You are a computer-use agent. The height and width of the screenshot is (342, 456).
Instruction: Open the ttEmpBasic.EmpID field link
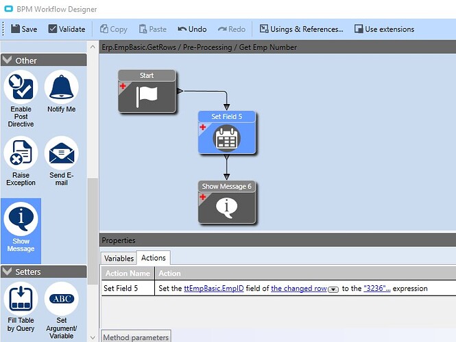point(214,289)
